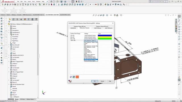Expand the CBORE for M10 SHCS1 feature

(x=9, y=55)
